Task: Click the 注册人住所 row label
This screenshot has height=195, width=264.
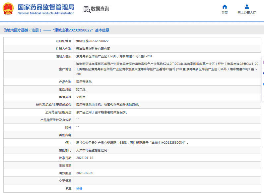Action: [x=63, y=56]
